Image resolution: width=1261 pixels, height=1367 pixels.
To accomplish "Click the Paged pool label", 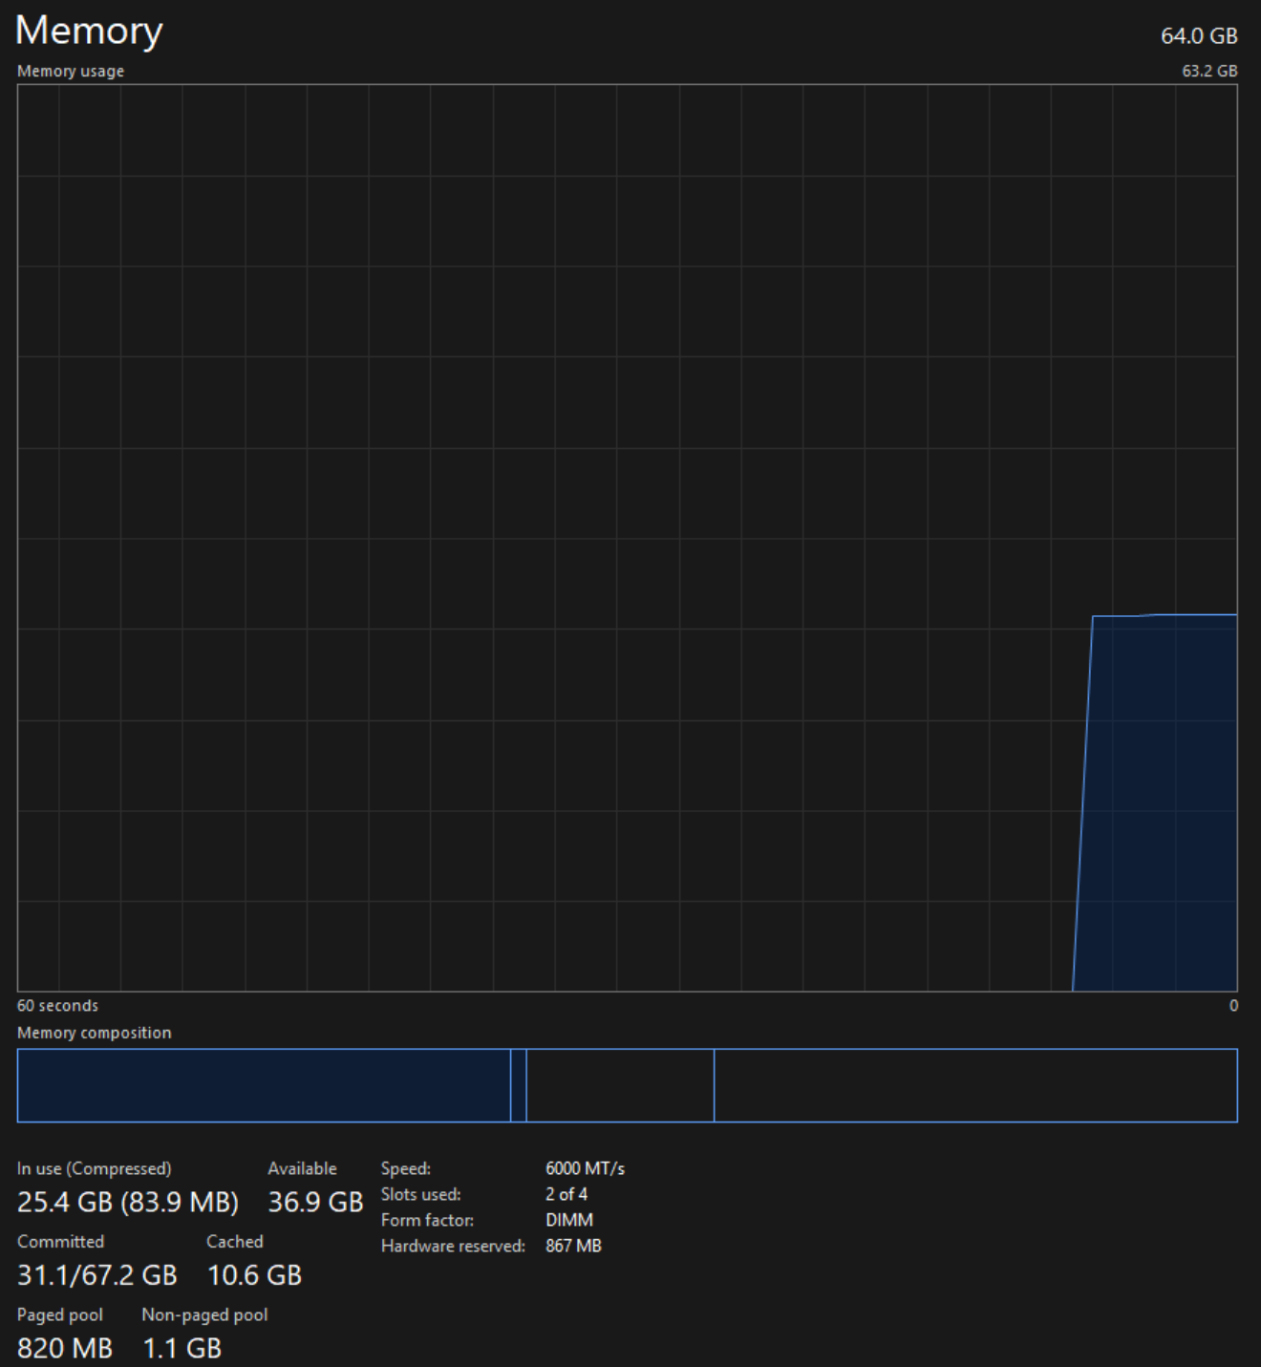I will [x=60, y=1314].
